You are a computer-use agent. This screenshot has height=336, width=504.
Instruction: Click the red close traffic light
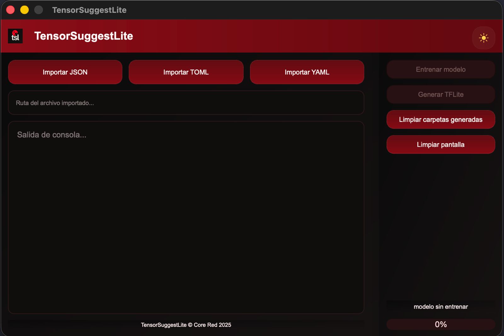10,10
